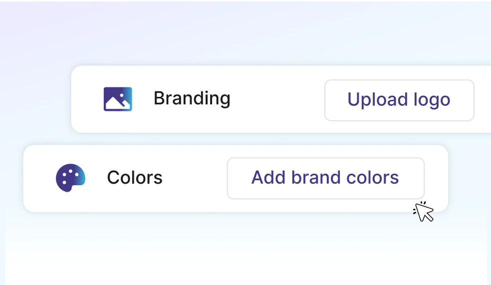This screenshot has height=285, width=491.
Task: Click the word "logo" in Upload button
Action: 432,100
